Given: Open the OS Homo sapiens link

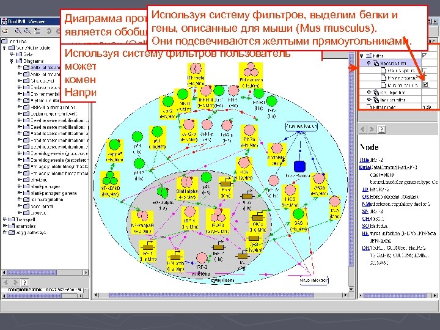Looking at the screenshot, I should point(365,197).
